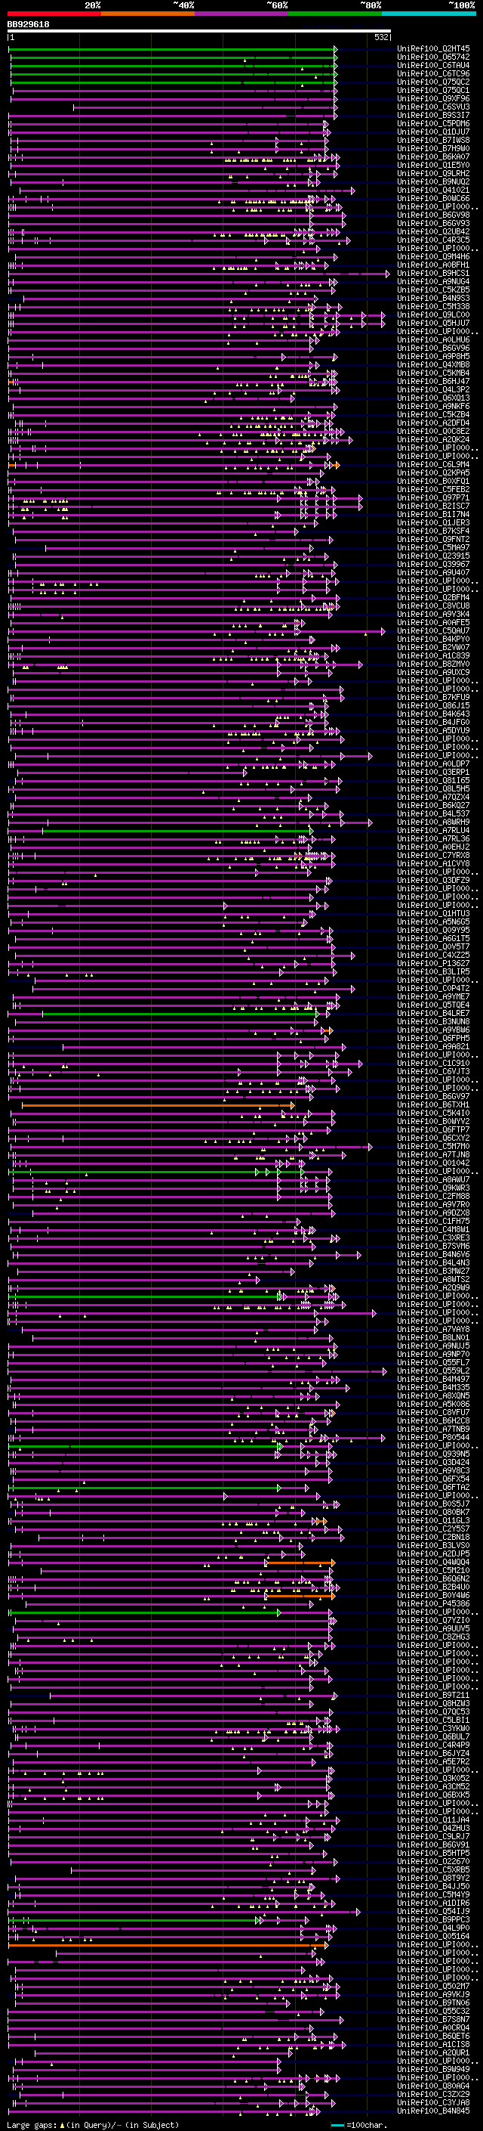Screen dimensions: 483x2131
Task: Select hit label UniRef100_Q41021
Action: click(x=433, y=190)
